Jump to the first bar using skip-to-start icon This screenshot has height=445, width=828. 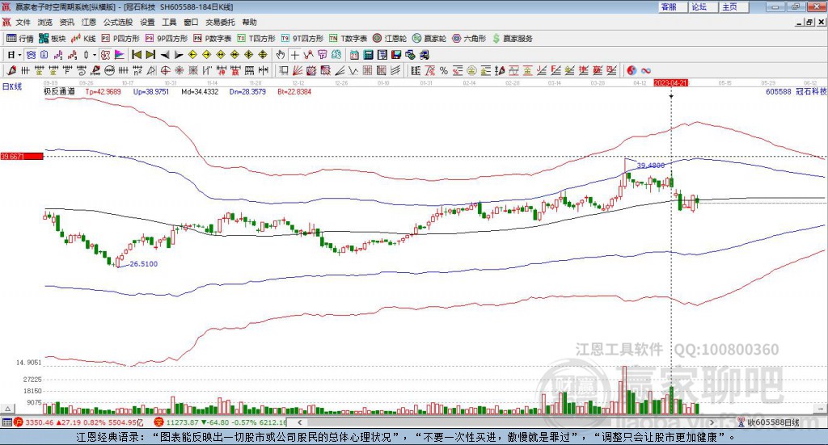[136, 55]
